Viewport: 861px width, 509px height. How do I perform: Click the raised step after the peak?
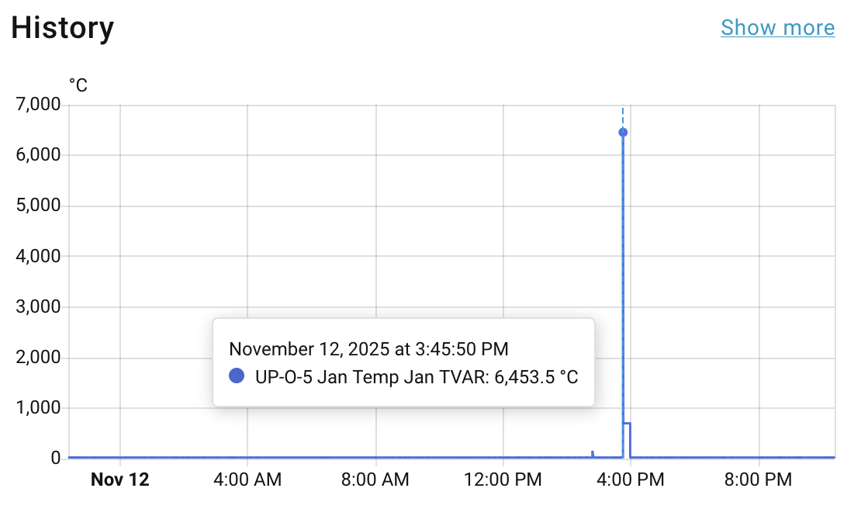point(627,424)
